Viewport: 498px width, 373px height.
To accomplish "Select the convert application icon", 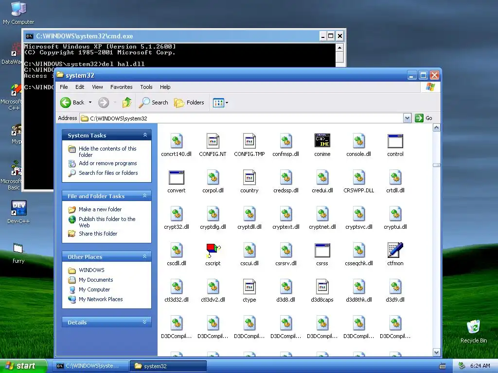I will pyautogui.click(x=176, y=178).
